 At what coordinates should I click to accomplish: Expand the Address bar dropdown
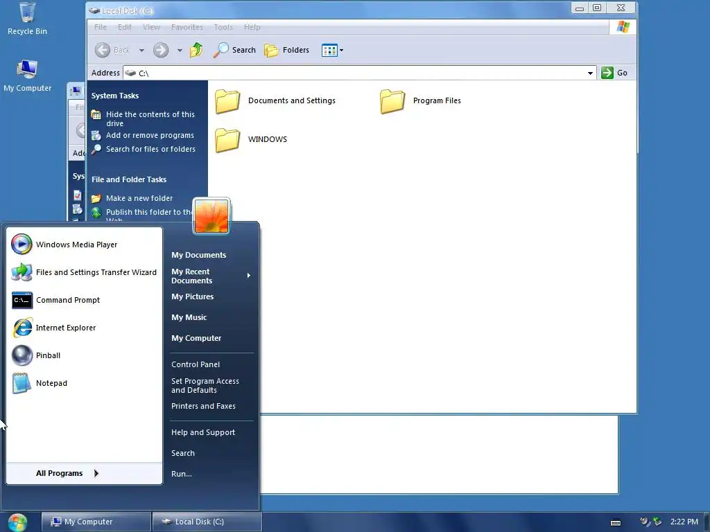click(x=590, y=73)
